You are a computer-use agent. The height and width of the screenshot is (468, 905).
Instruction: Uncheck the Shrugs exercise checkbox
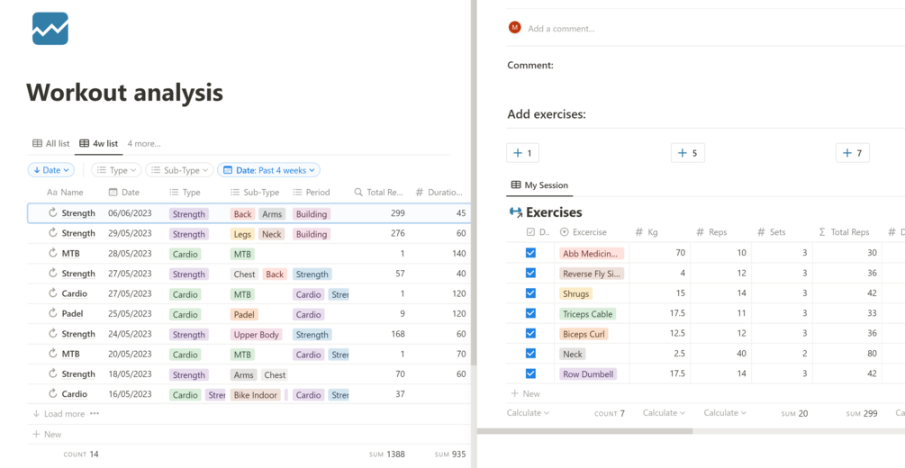click(x=530, y=293)
